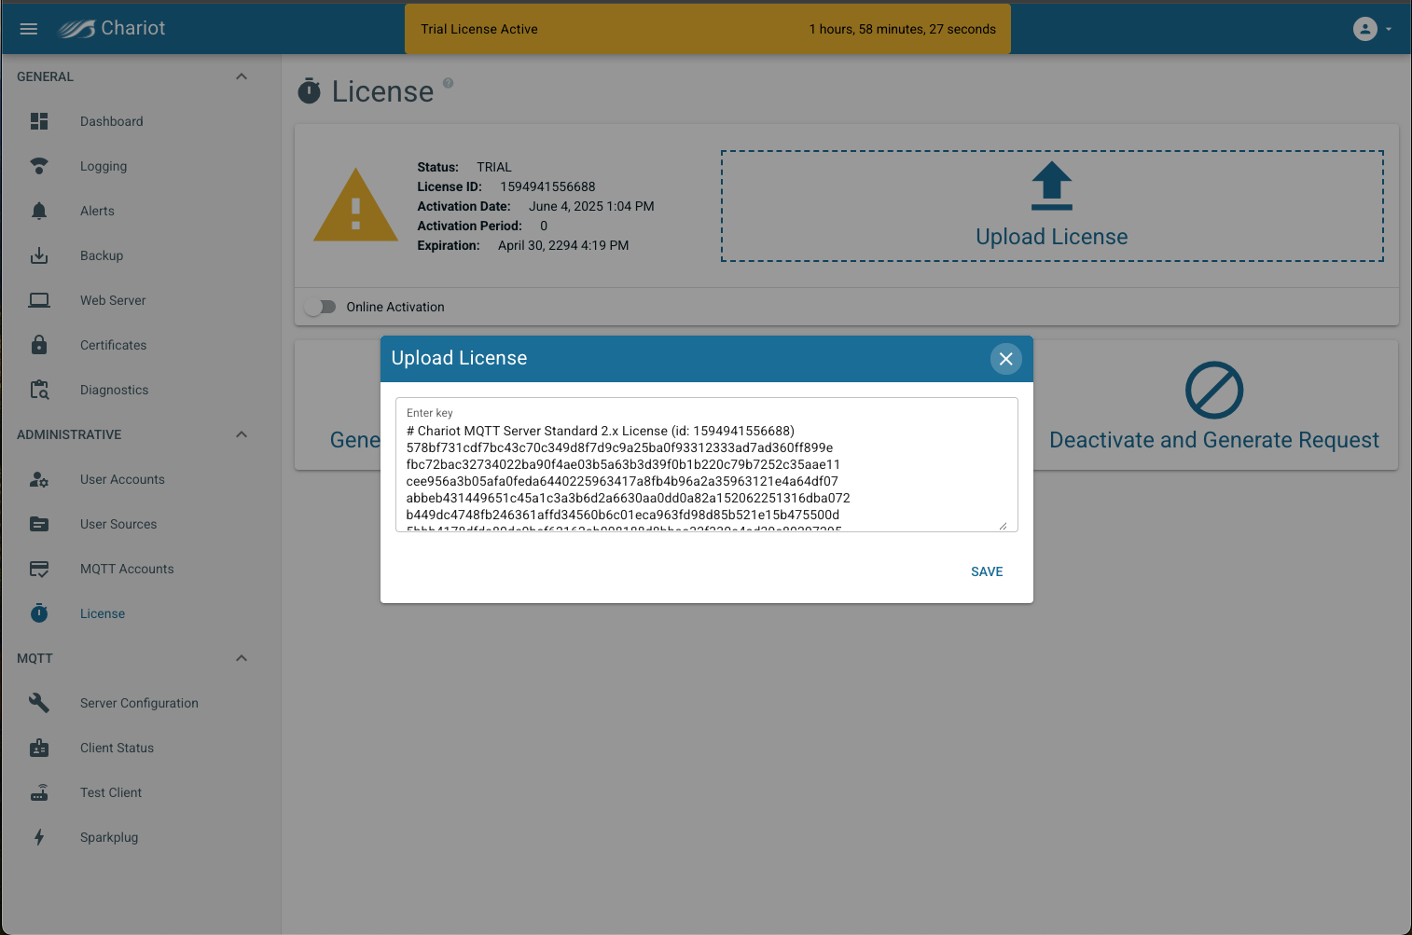Click Deactivate and Generate Request
The height and width of the screenshot is (935, 1412).
[1214, 440]
